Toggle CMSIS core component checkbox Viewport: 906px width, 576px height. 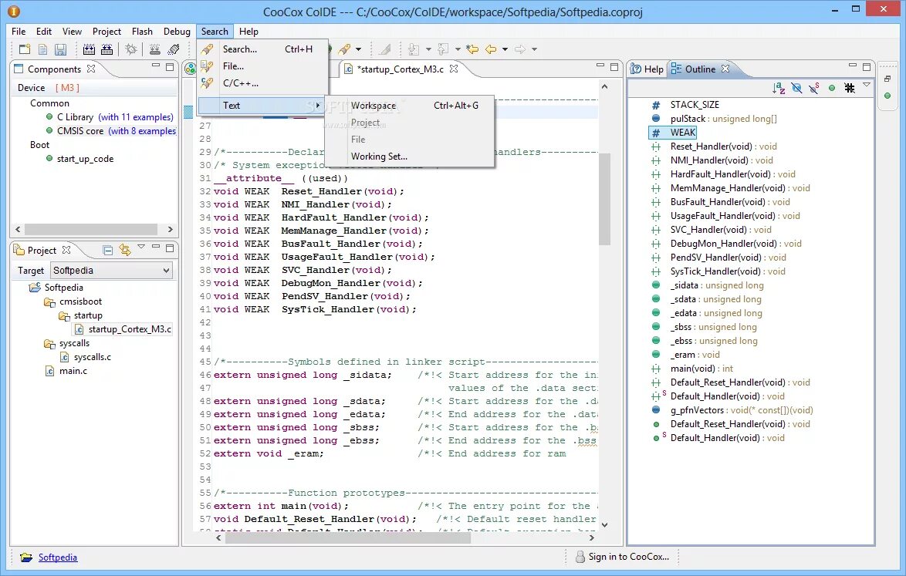(49, 130)
